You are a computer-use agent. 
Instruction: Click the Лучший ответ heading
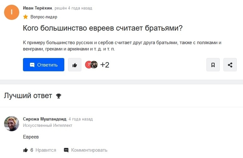pyautogui.click(x=28, y=96)
